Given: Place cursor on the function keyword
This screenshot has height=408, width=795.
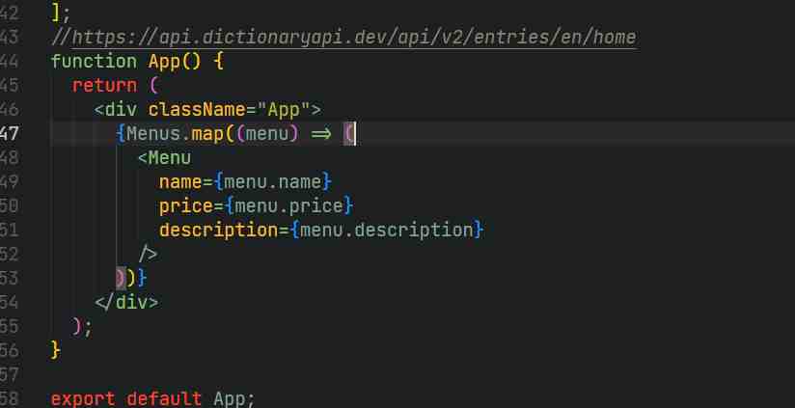Looking at the screenshot, I should click(94, 62).
